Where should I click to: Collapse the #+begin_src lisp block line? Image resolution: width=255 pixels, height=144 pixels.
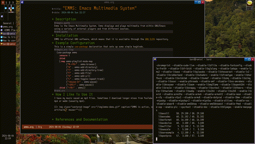click(114, 49)
